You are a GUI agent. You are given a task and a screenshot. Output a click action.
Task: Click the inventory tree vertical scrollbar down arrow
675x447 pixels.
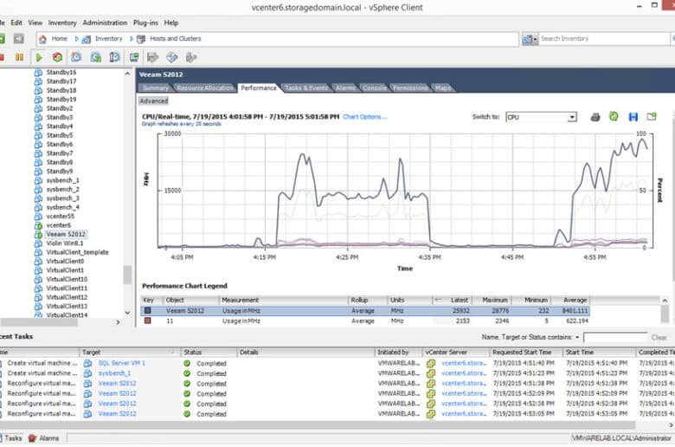click(127, 313)
